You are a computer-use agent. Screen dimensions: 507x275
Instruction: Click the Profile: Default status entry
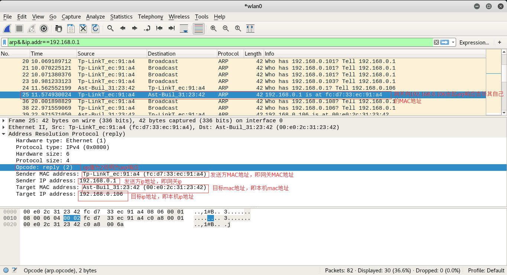coord(486,271)
